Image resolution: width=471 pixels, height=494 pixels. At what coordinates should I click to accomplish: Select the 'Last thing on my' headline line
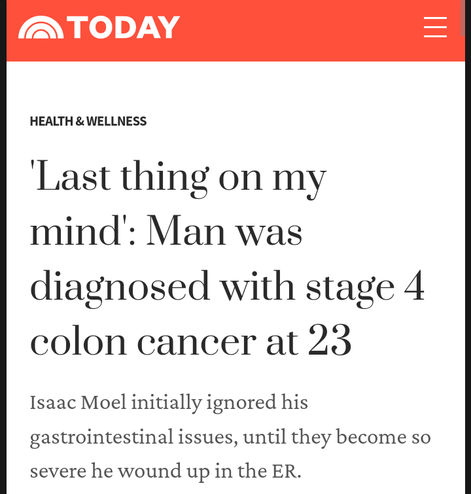(x=178, y=178)
